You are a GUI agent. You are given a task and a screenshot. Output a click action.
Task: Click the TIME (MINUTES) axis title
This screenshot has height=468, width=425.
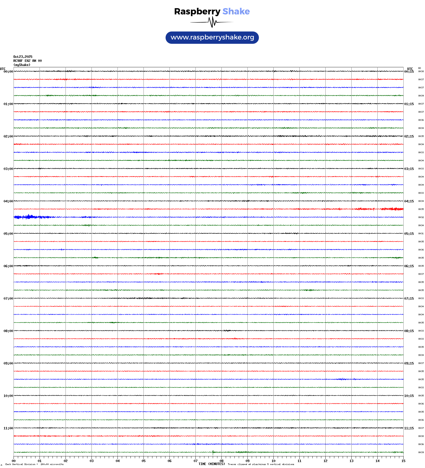[211, 464]
